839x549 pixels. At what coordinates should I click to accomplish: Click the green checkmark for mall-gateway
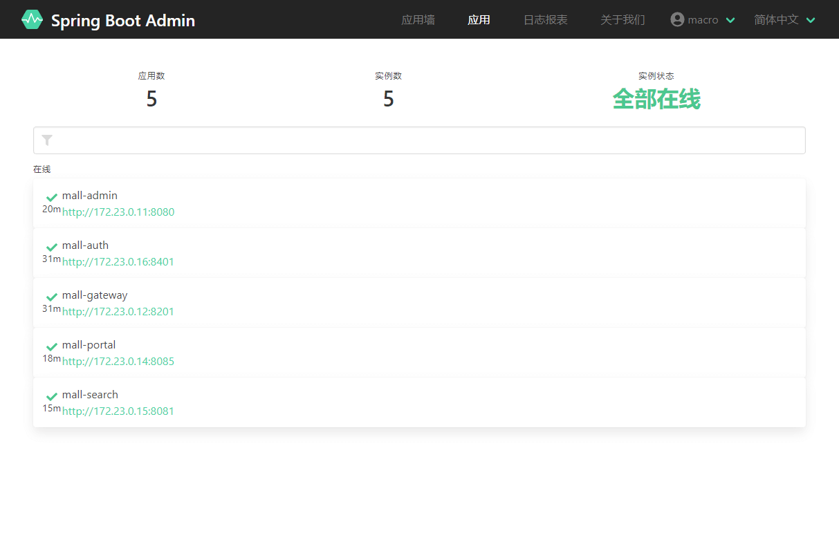51,297
